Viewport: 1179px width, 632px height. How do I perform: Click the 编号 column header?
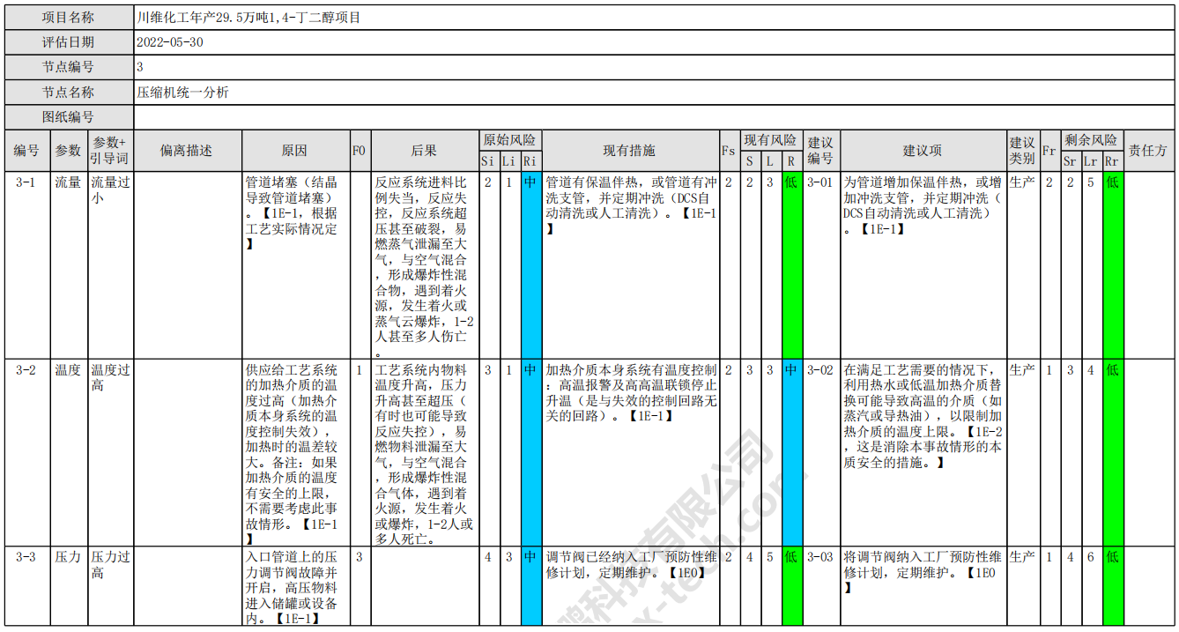tap(26, 151)
